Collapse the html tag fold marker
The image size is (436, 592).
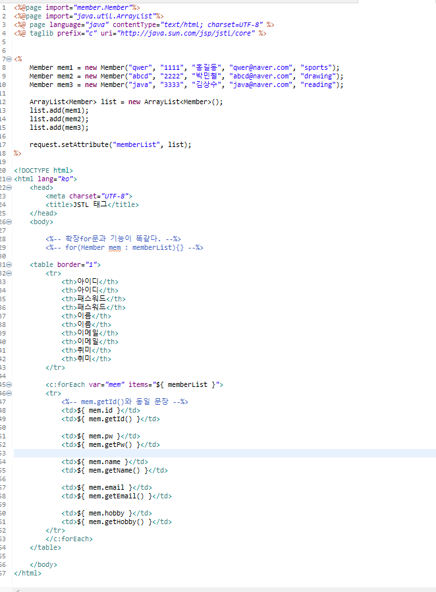coord(9,179)
